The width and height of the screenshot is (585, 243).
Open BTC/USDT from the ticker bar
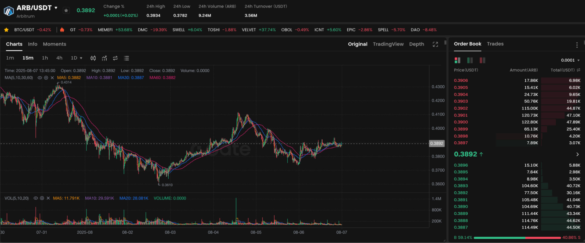[32, 30]
